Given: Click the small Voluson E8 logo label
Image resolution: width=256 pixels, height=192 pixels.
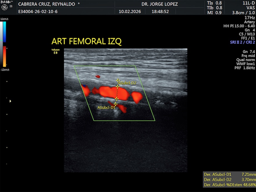Looking at the screenshot, I should [x=55, y=51].
